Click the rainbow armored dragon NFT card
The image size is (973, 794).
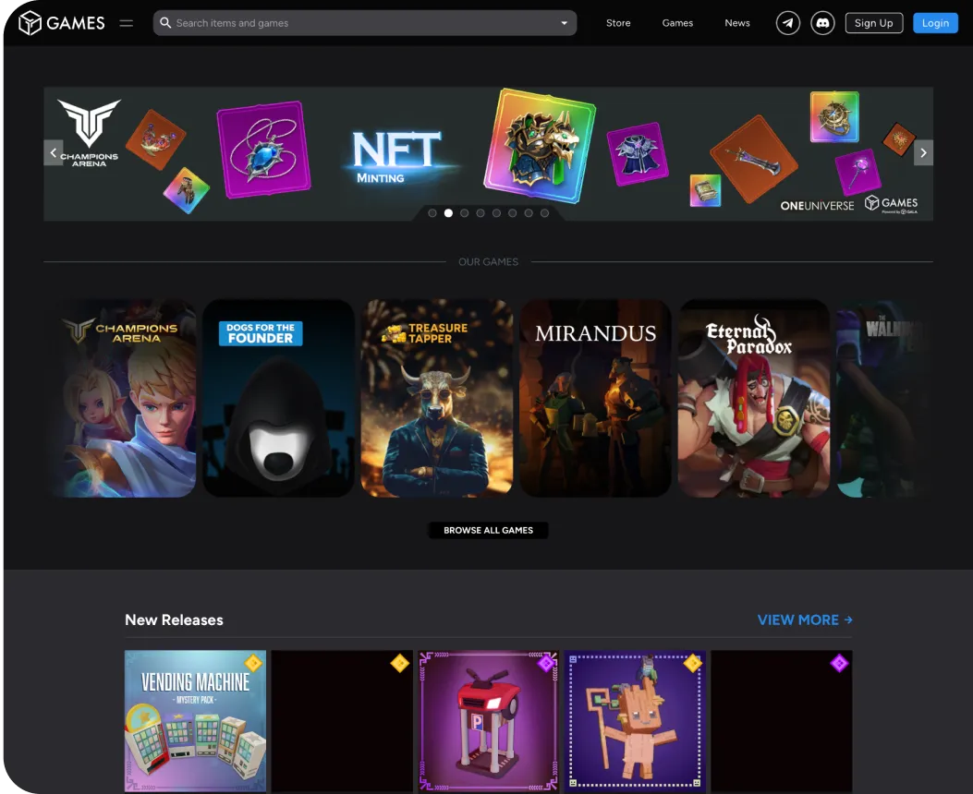(x=540, y=145)
